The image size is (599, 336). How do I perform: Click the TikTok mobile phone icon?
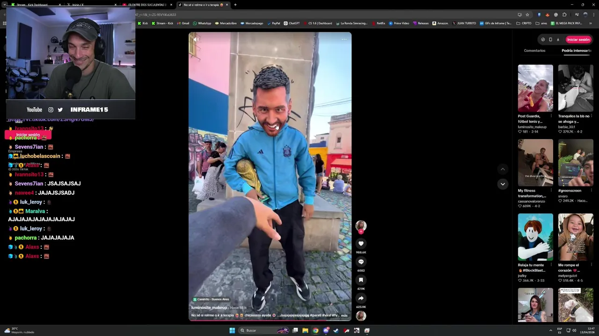(x=550, y=40)
